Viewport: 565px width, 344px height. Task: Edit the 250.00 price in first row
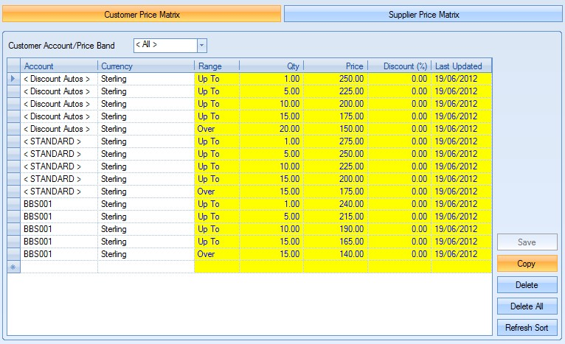pyautogui.click(x=335, y=79)
